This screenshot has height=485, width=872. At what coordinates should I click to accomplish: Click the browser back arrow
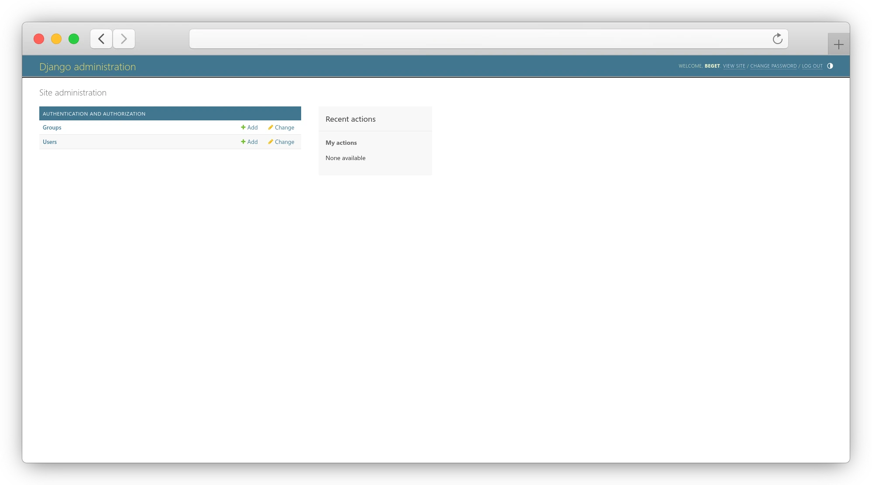coord(101,39)
